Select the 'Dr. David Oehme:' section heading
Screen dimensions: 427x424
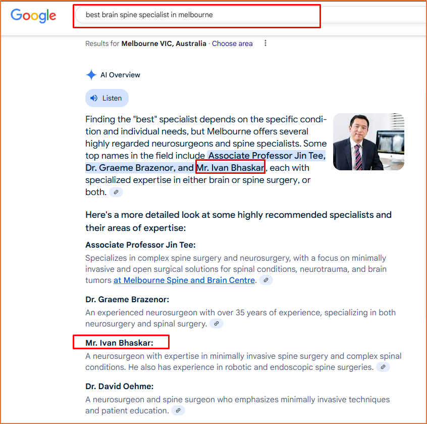[119, 386]
